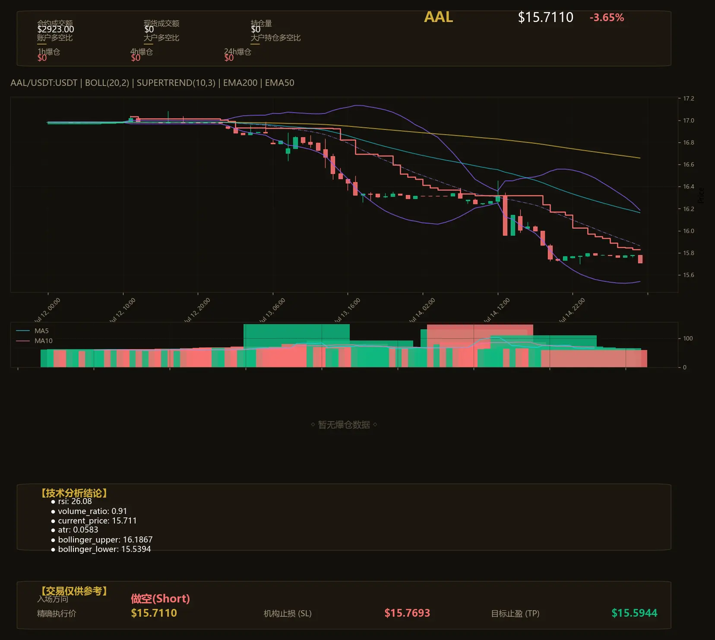Click the Jul 14, 12:00 time axis label

pos(497,310)
